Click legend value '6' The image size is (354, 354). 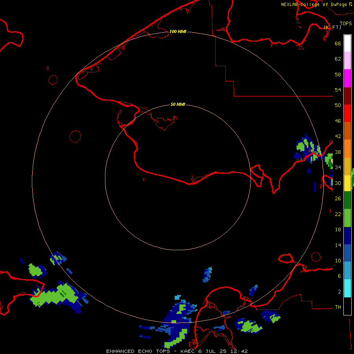(339, 276)
